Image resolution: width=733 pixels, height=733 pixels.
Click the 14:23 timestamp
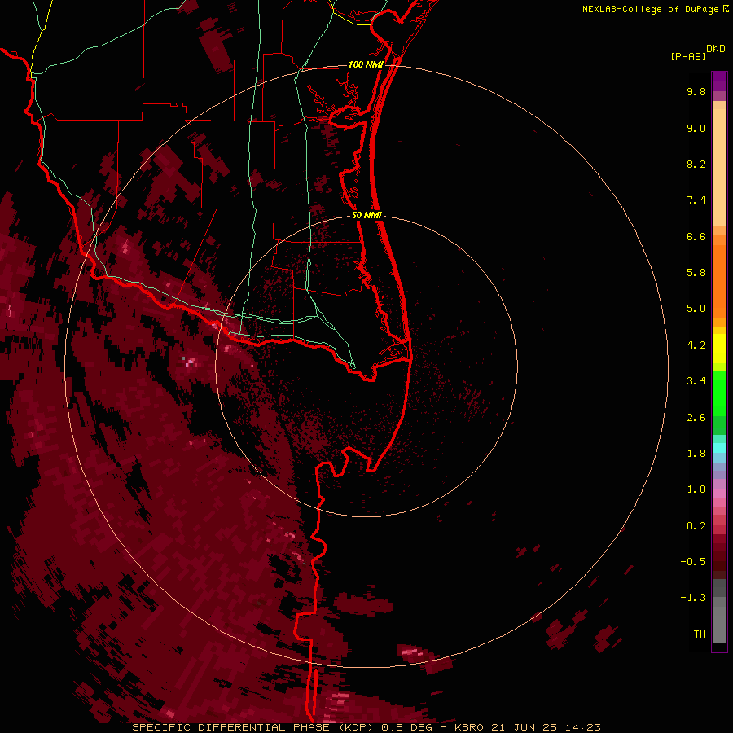[582, 727]
